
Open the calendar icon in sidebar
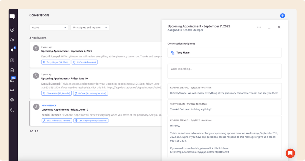tap(12, 60)
